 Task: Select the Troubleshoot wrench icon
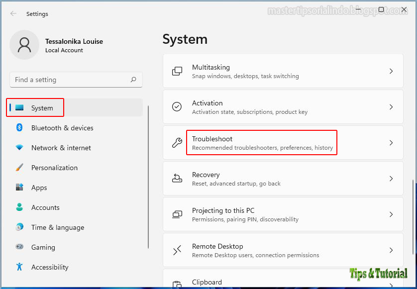click(x=177, y=143)
